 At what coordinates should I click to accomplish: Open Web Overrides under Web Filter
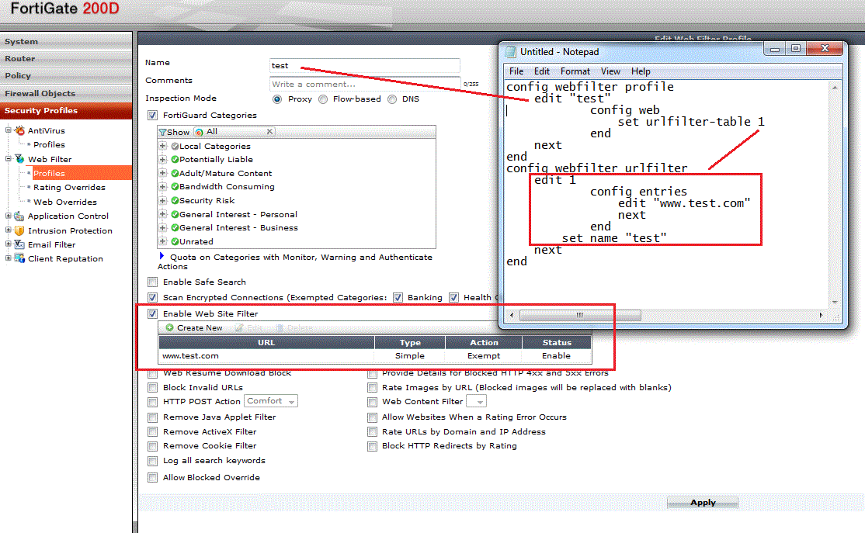[x=65, y=202]
